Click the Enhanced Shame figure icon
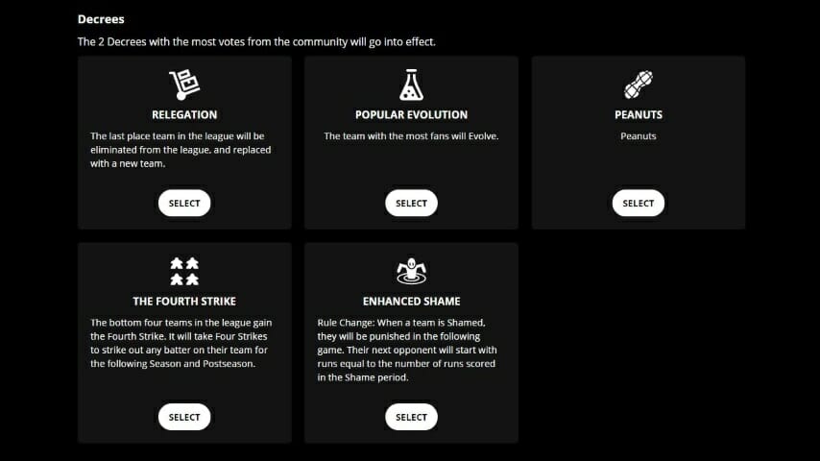820x461 pixels. [x=411, y=272]
